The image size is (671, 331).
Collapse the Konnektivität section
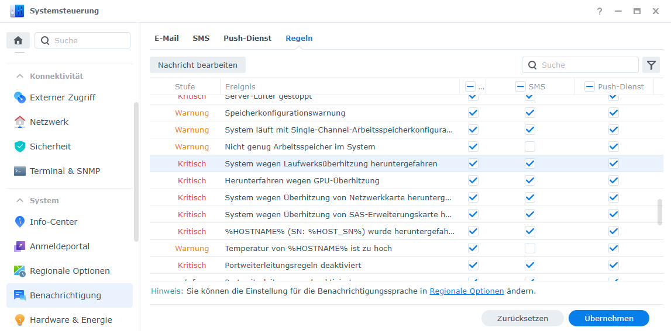[19, 76]
